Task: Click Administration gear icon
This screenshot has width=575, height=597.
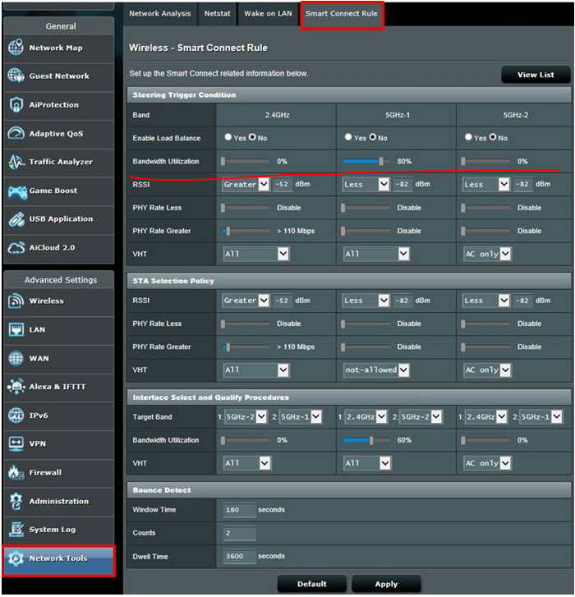Action: (x=16, y=501)
